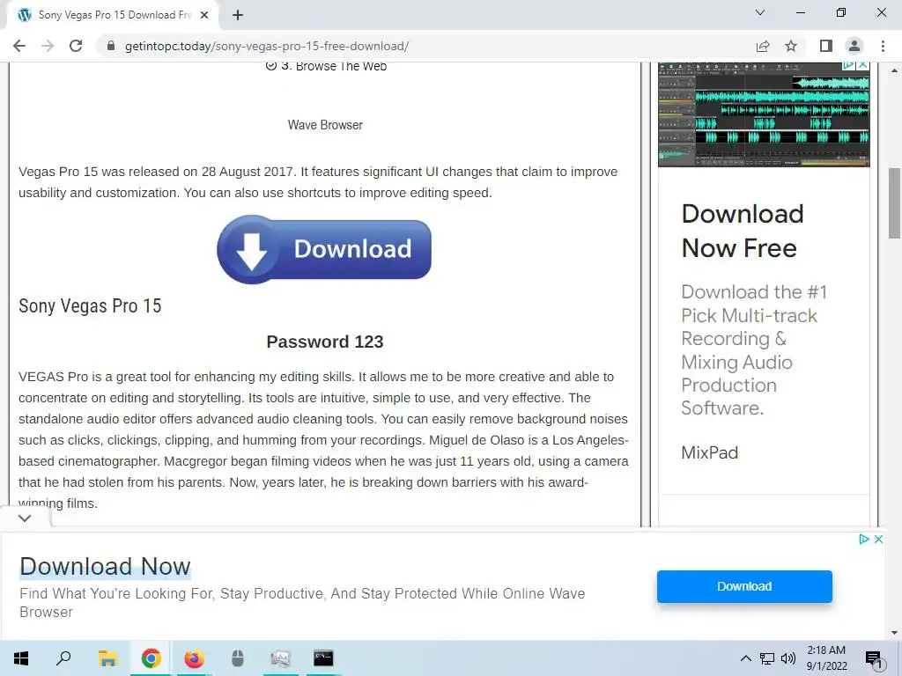Open network status tray icon
The width and height of the screenshot is (902, 676).
(x=767, y=658)
